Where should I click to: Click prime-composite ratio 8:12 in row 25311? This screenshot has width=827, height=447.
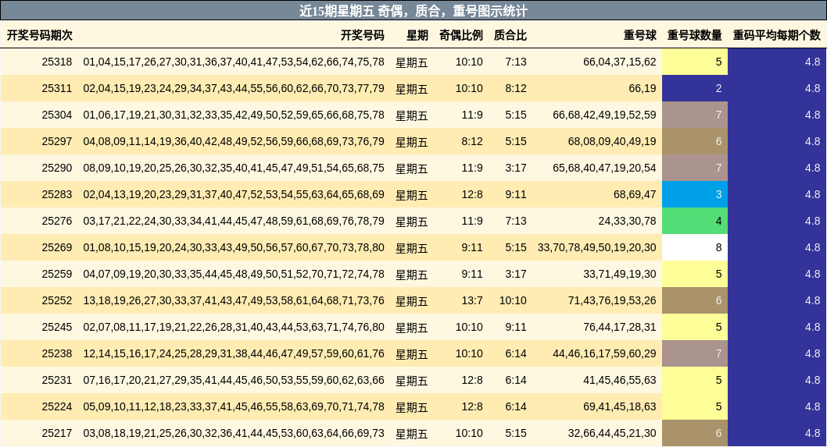pos(516,88)
